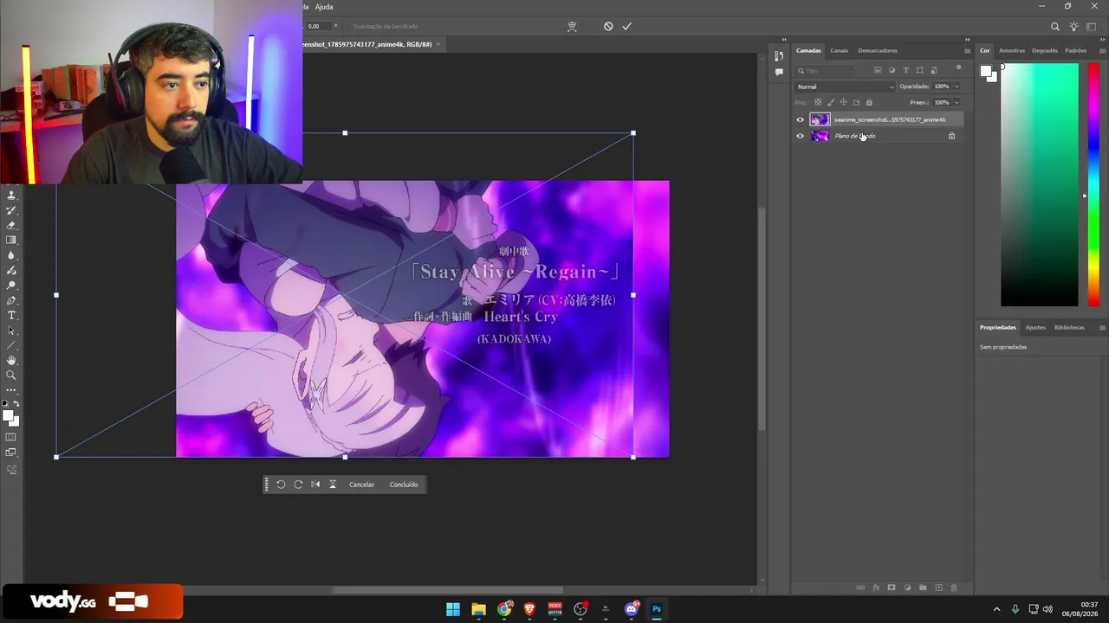1109x623 pixels.
Task: Delete the selected layer with trash icon
Action: pyautogui.click(x=954, y=588)
